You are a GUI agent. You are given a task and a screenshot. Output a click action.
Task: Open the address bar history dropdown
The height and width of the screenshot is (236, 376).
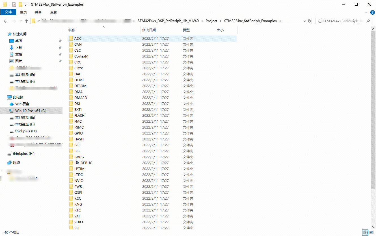(304, 21)
